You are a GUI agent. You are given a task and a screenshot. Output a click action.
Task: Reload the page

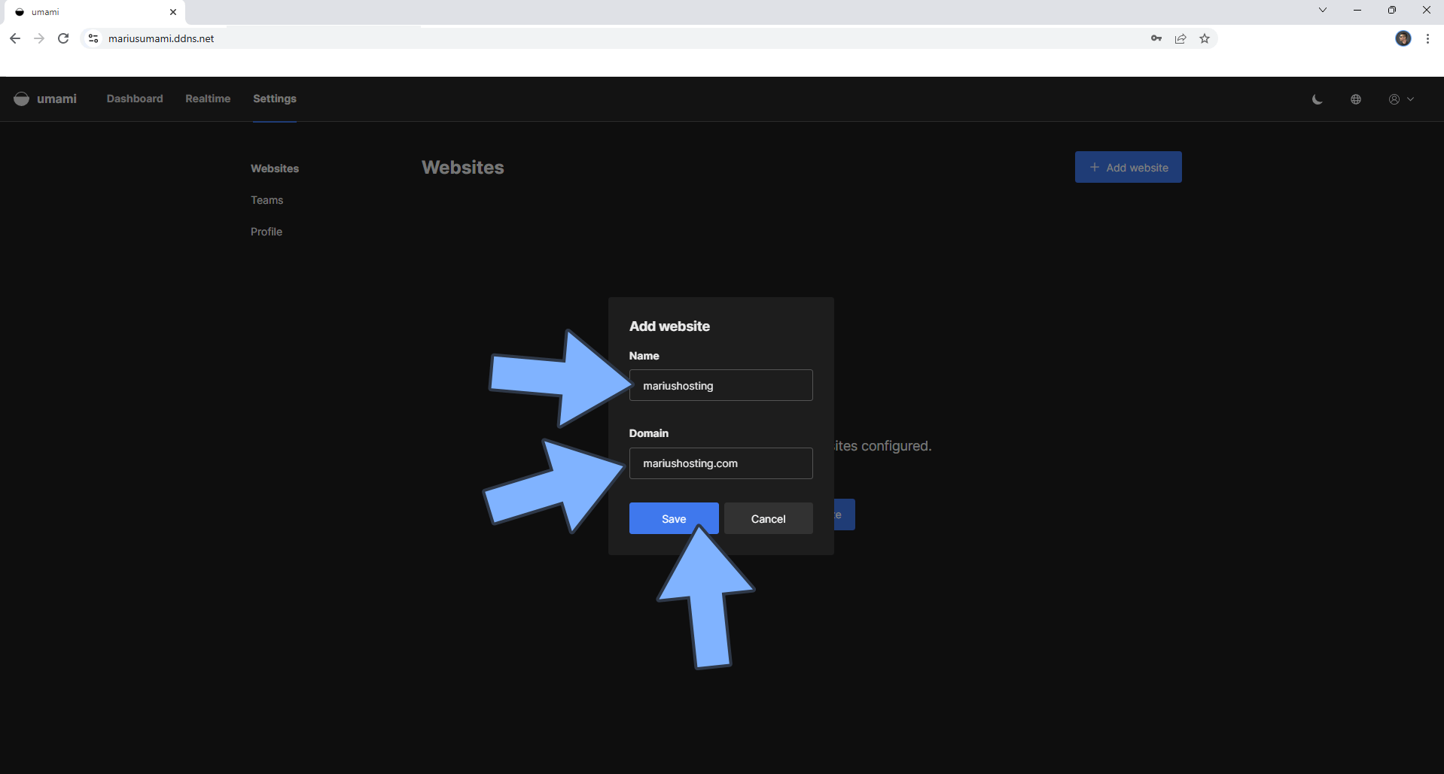point(63,38)
